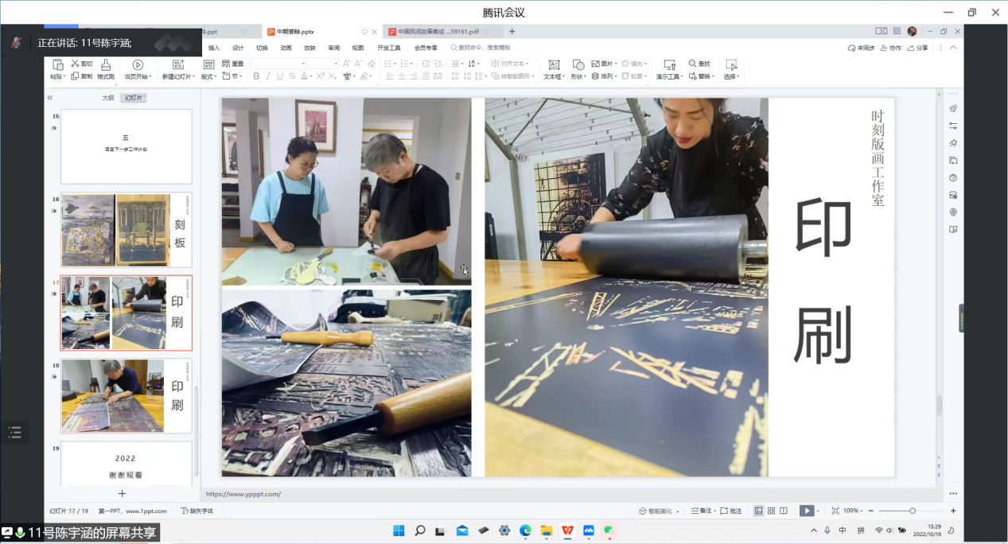1008x544 pixels.
Task: Open the Windows Start menu
Action: (x=399, y=530)
